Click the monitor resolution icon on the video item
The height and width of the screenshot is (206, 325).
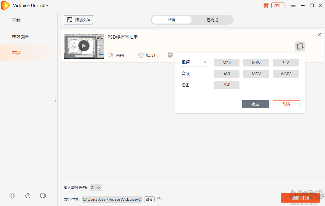point(170,55)
